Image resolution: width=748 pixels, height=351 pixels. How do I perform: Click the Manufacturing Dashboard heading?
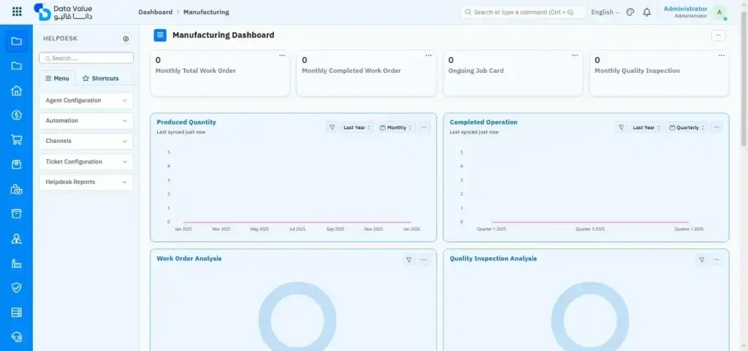click(x=224, y=35)
